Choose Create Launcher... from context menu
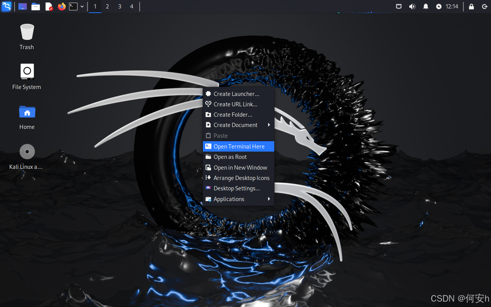Image resolution: width=491 pixels, height=307 pixels. [x=239, y=94]
